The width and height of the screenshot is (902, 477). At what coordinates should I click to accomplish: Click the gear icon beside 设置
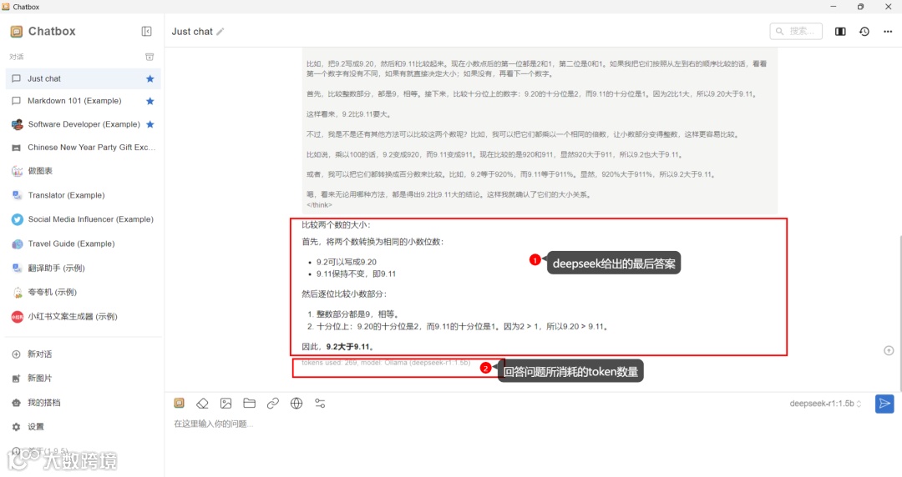(x=16, y=427)
